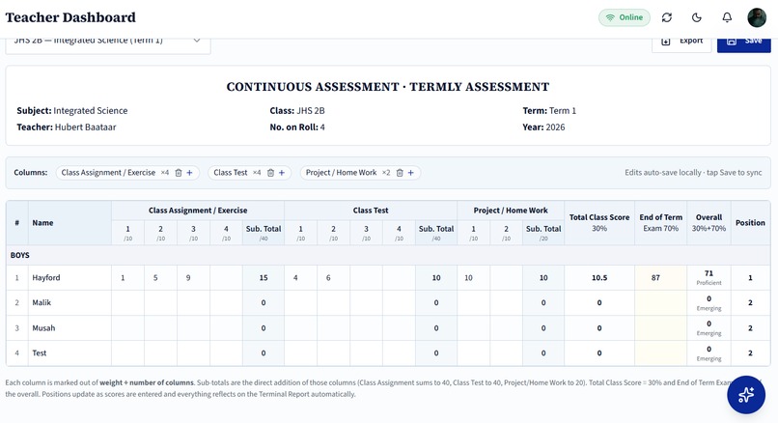
Task: Click the Project / Home Work group header
Action: tap(511, 210)
